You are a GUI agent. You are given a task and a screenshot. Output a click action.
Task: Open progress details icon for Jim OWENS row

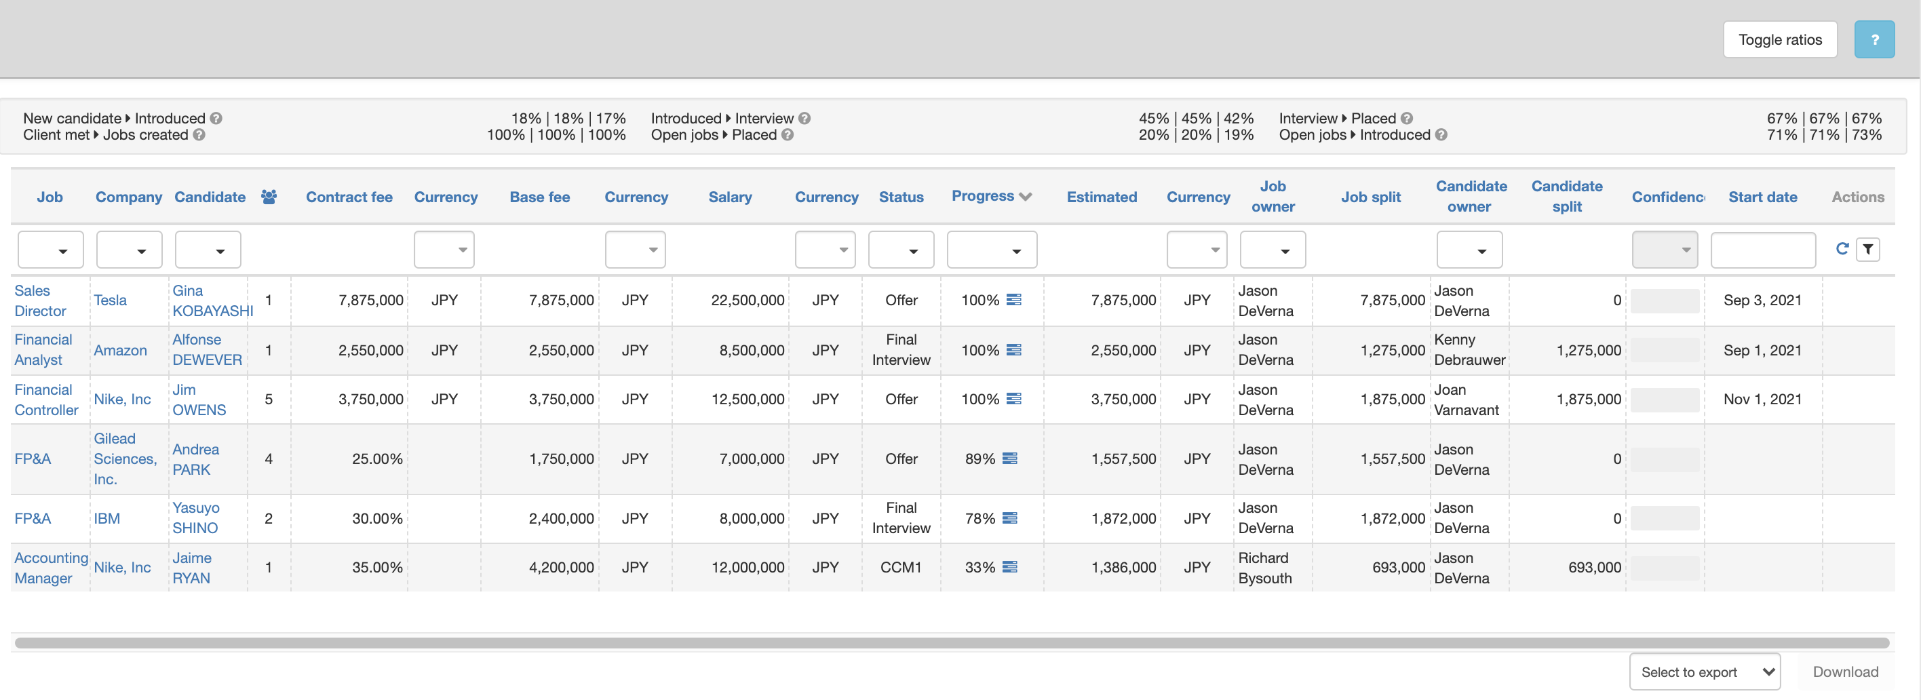click(1013, 399)
